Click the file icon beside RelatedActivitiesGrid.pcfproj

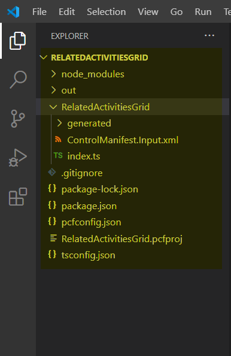pos(53,238)
